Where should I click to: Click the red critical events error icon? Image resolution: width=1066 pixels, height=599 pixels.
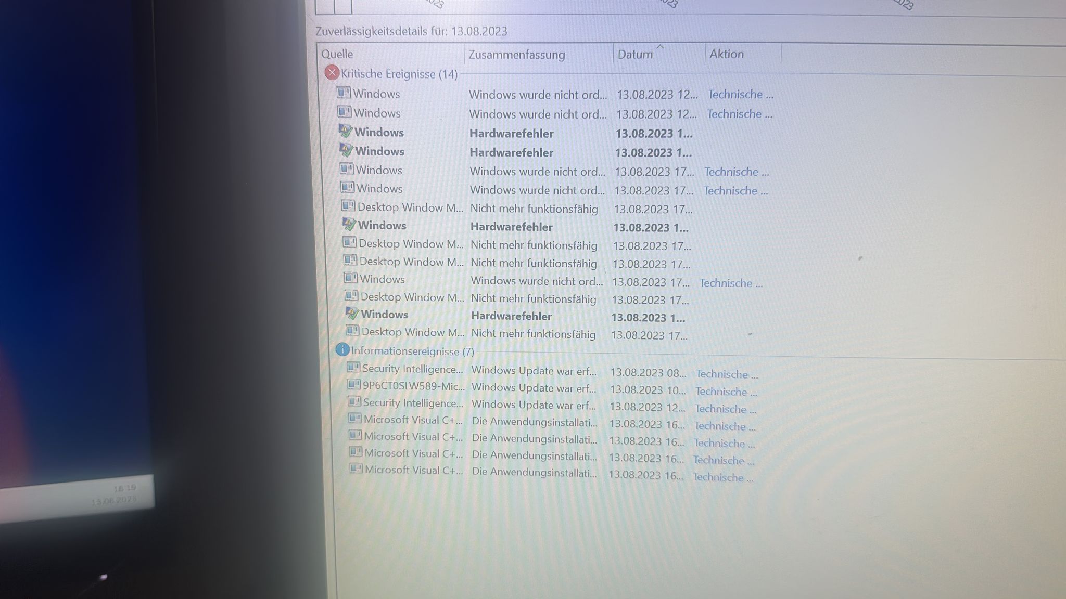332,73
